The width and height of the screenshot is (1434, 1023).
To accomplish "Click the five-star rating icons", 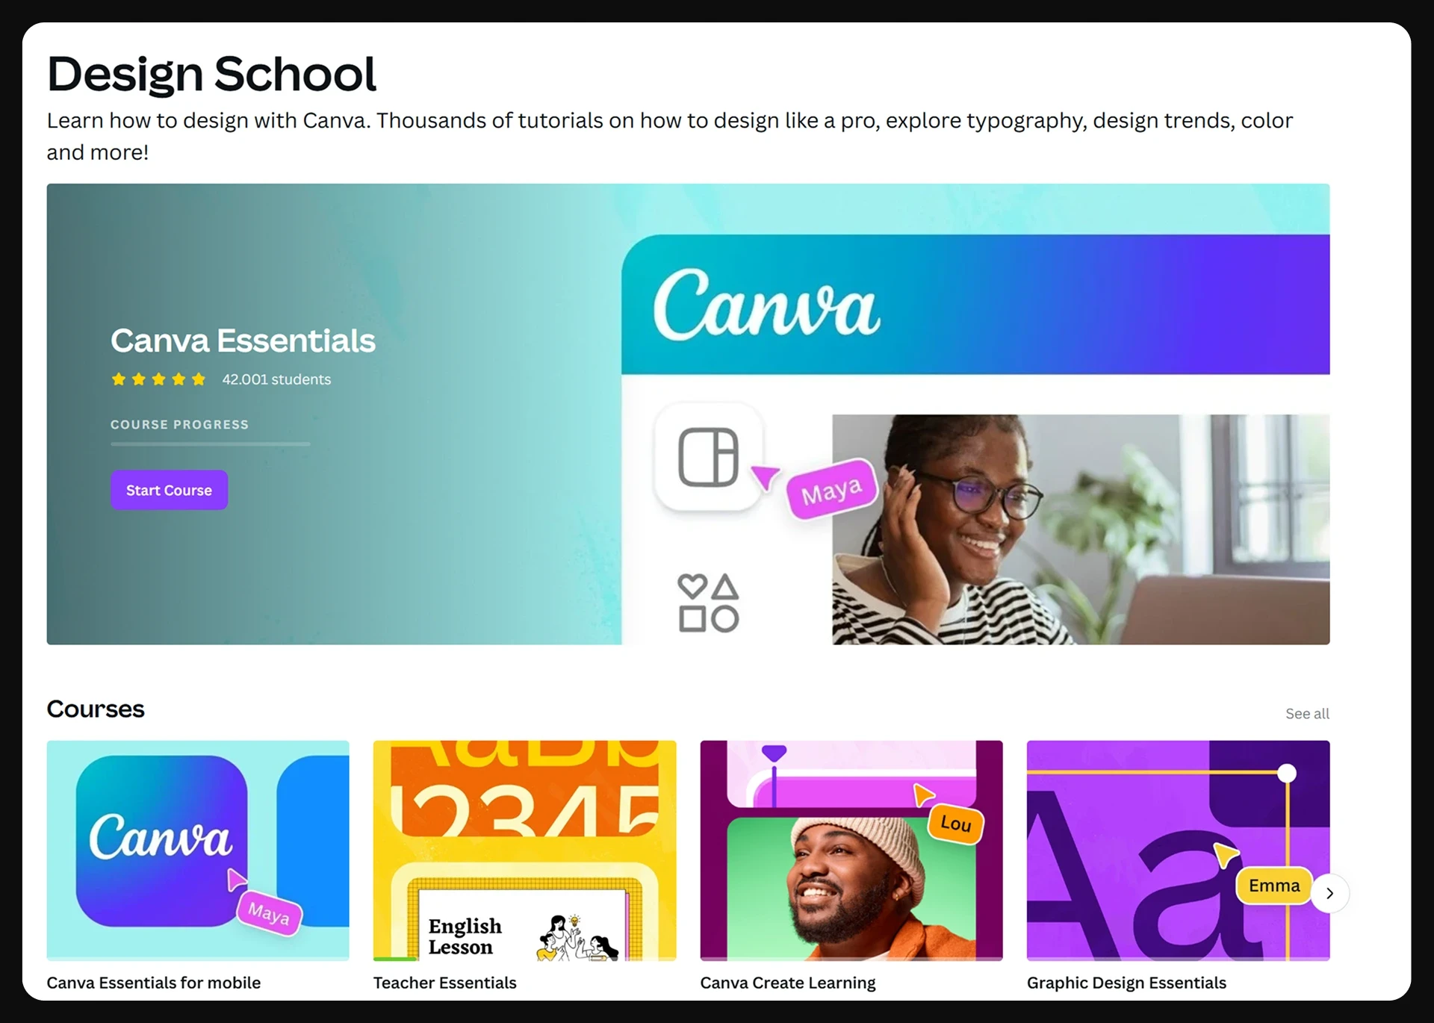I will pos(158,379).
